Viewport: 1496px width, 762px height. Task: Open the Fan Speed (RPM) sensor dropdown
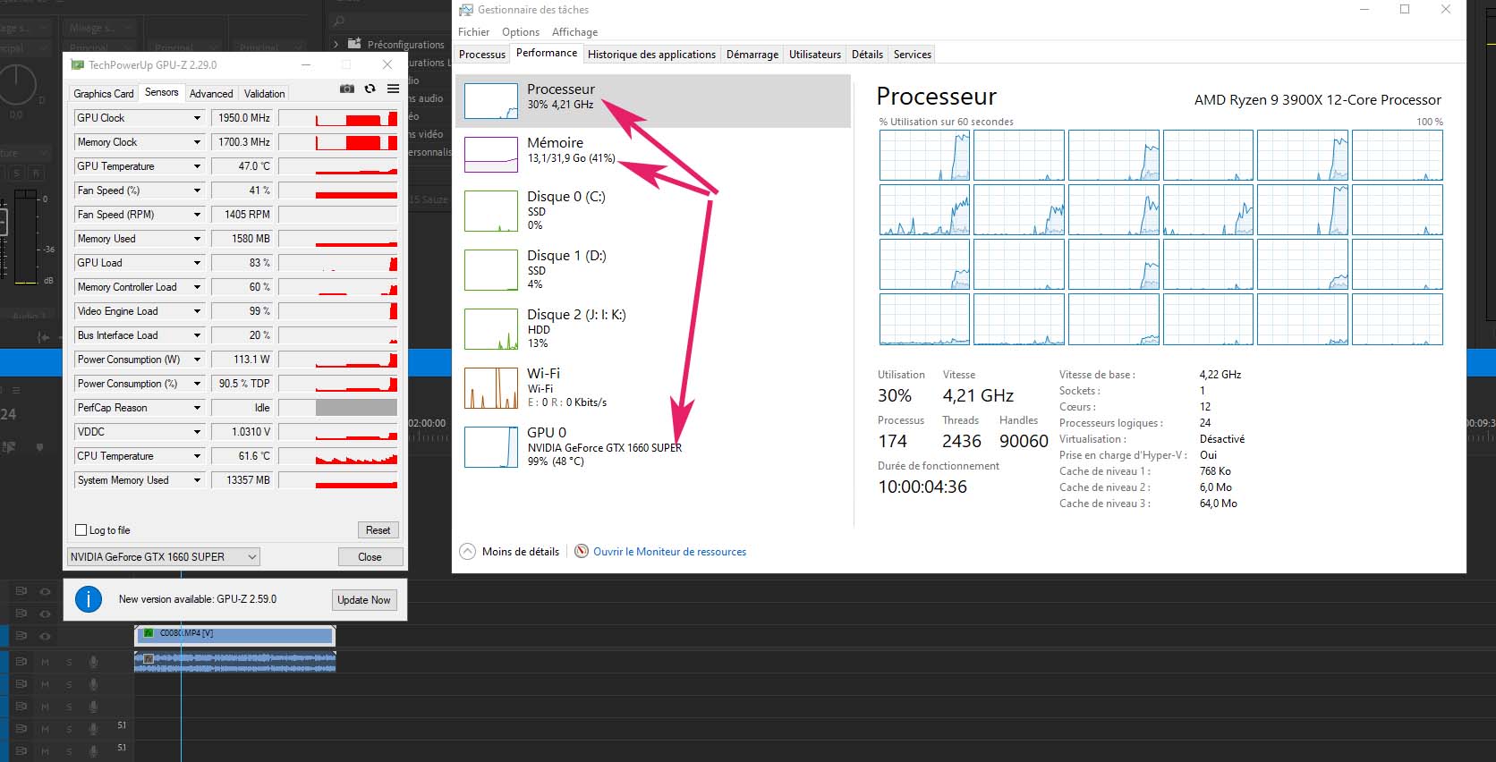coord(197,215)
